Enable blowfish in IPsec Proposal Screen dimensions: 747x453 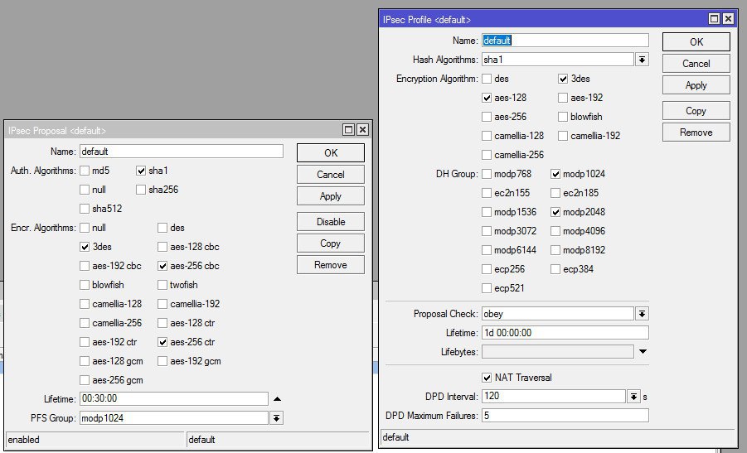tap(85, 285)
